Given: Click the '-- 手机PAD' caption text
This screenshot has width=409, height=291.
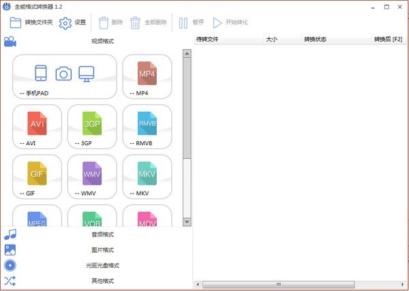Looking at the screenshot, I should [34, 93].
